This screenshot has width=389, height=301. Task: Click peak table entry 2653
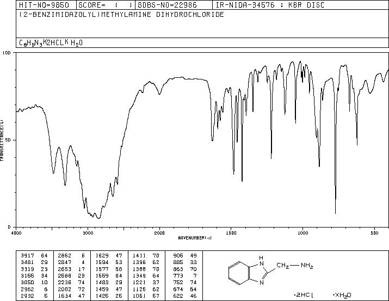(71, 269)
